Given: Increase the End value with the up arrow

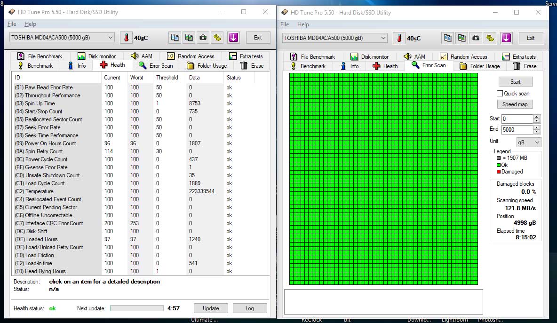Looking at the screenshot, I should pyautogui.click(x=537, y=127).
